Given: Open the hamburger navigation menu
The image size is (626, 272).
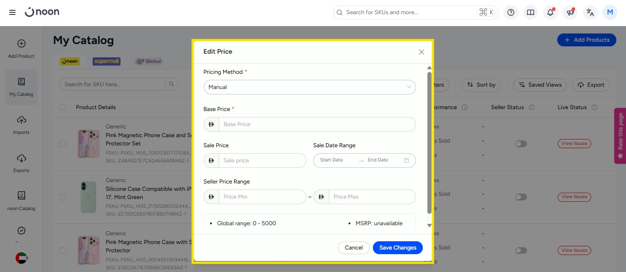Looking at the screenshot, I should point(12,12).
